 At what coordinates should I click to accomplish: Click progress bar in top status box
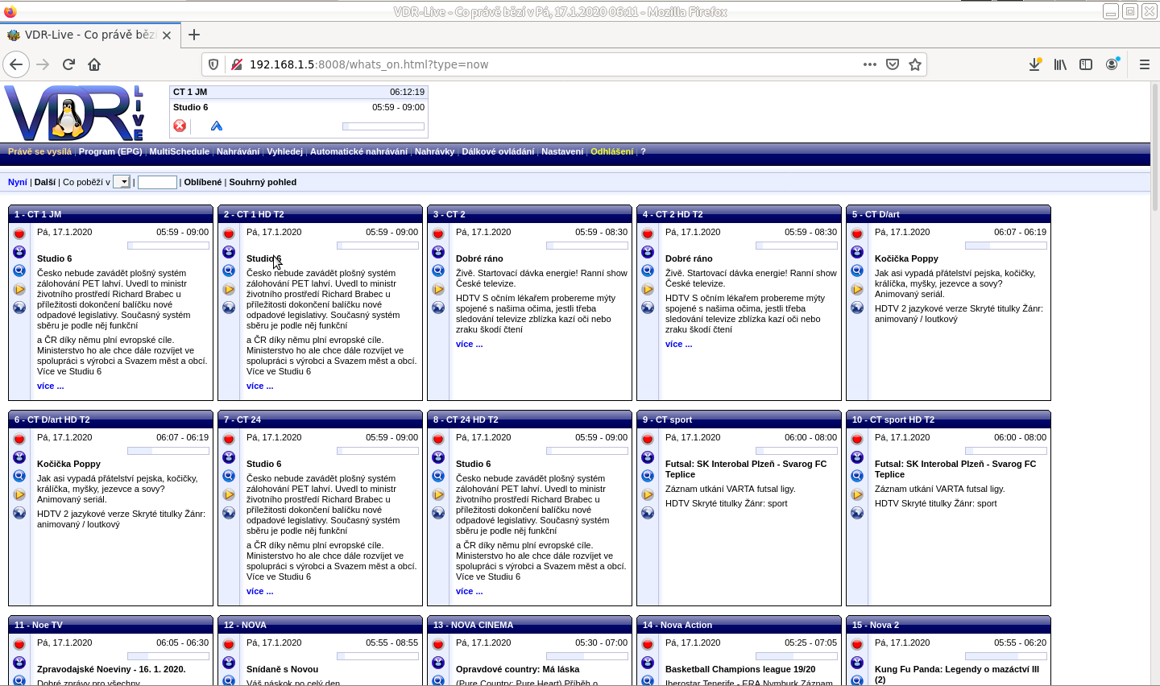point(383,126)
